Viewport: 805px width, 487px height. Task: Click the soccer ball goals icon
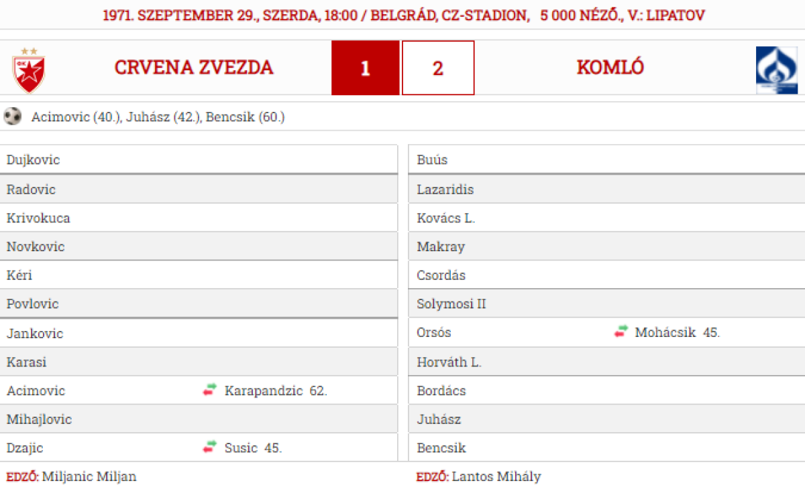[x=12, y=117]
